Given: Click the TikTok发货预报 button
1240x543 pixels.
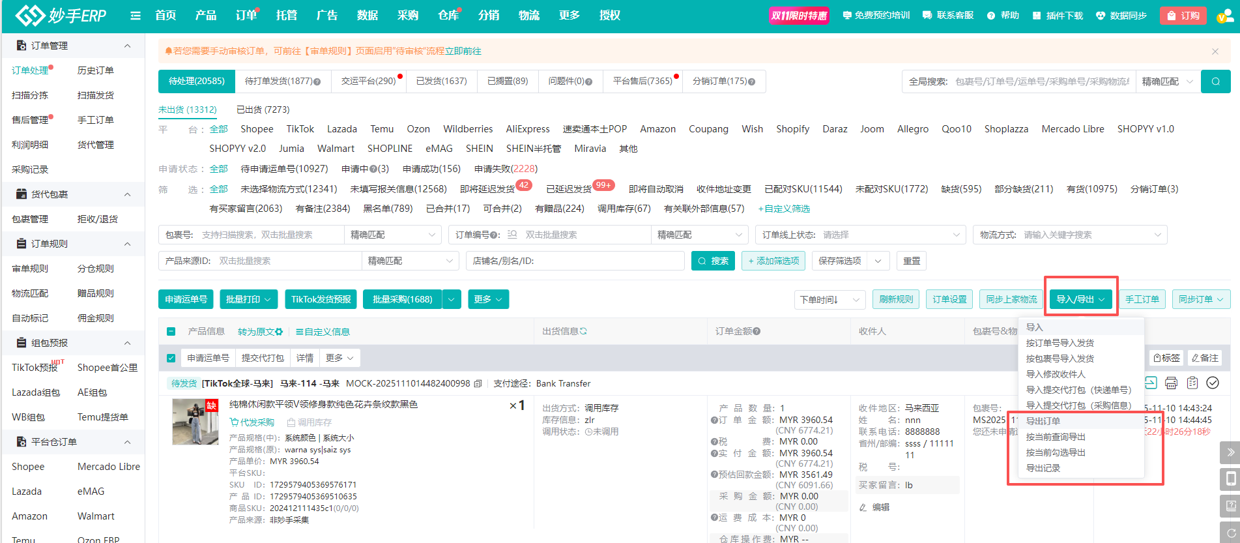Looking at the screenshot, I should (x=321, y=299).
